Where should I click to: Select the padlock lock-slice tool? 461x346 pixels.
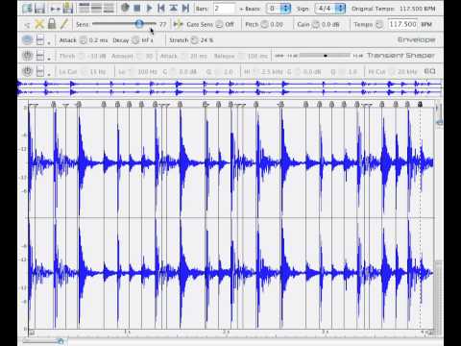(x=52, y=24)
